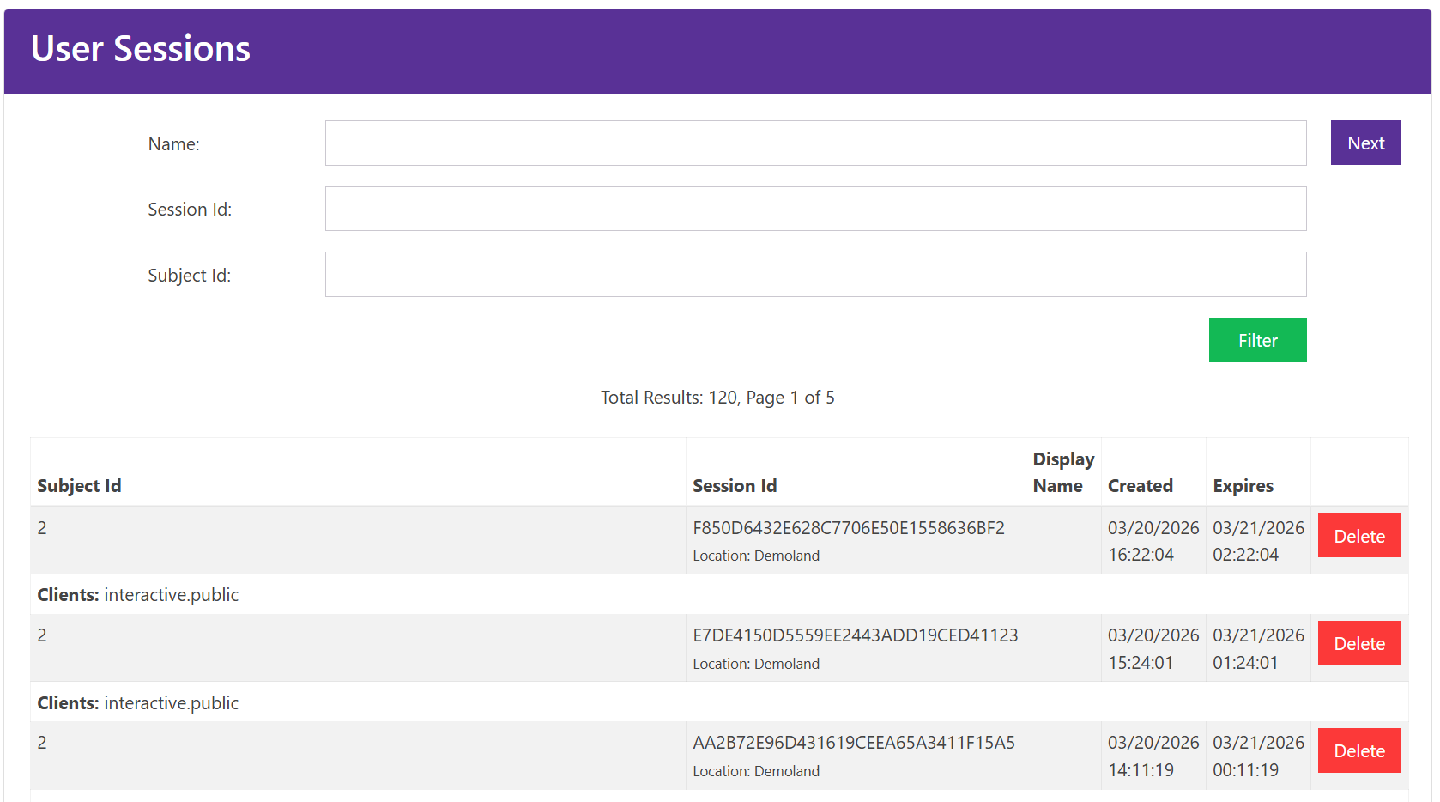The width and height of the screenshot is (1440, 802).
Task: Select the created timestamp 03/20/2026 14:11:19
Action: [x=1153, y=756]
